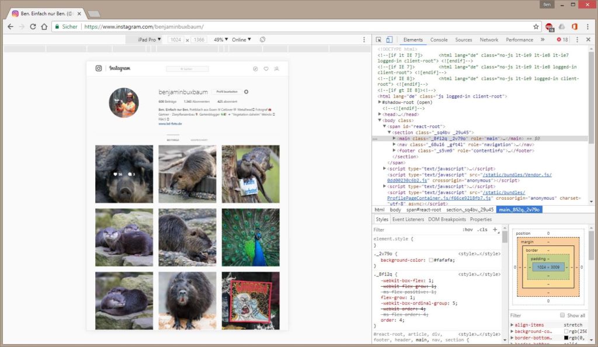Close the DevTools panel
Viewport: 598px width, 347px height.
coord(588,40)
